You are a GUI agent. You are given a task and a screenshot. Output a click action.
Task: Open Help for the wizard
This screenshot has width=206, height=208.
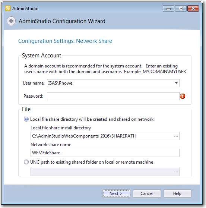click(177, 193)
